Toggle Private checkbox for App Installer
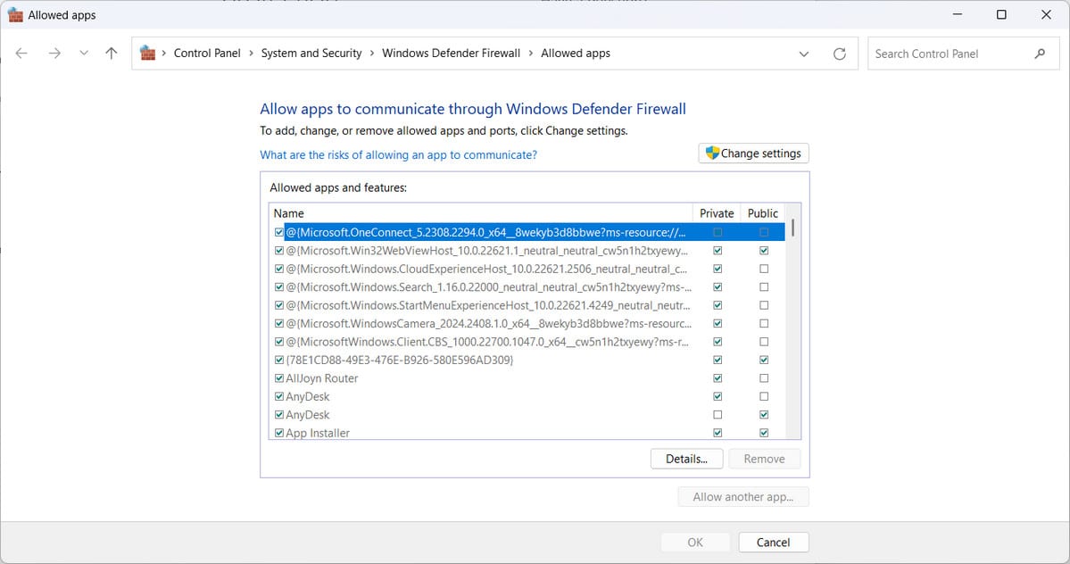The image size is (1070, 564). 717,433
